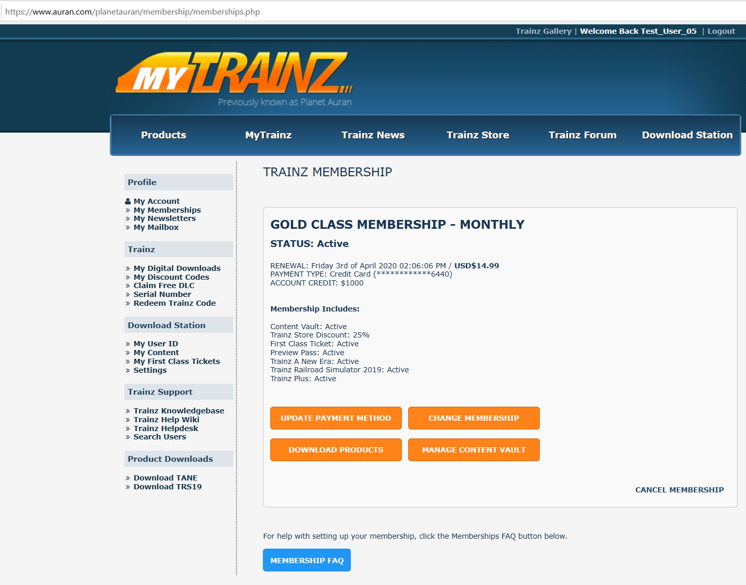Click the Trainz Store Discount: 25% line
Viewport: 746px width, 585px height.
pyautogui.click(x=320, y=335)
